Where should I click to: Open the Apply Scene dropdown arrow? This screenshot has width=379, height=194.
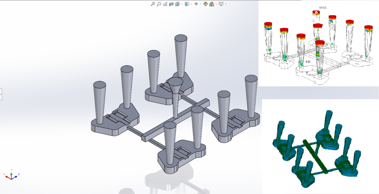coord(216,4)
